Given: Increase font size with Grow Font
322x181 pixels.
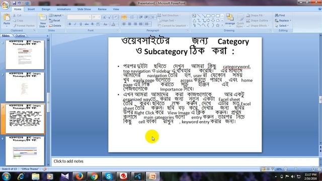Looking at the screenshot, I should pyautogui.click(x=104, y=18).
